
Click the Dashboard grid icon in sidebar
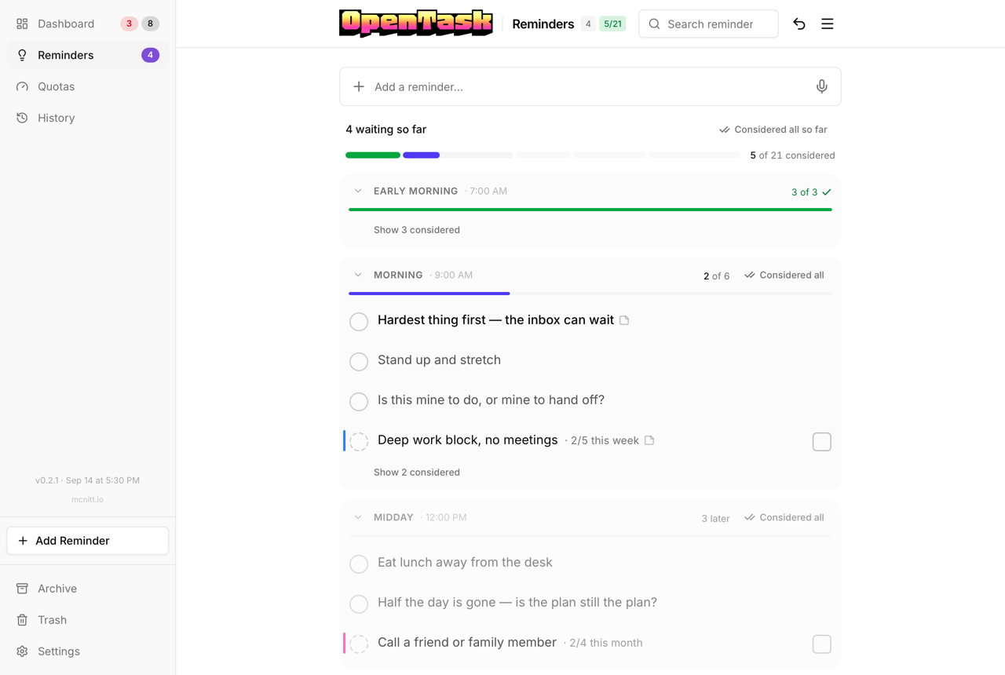[x=22, y=24]
